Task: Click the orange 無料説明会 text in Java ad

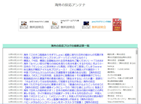Action: [x=99, y=27]
